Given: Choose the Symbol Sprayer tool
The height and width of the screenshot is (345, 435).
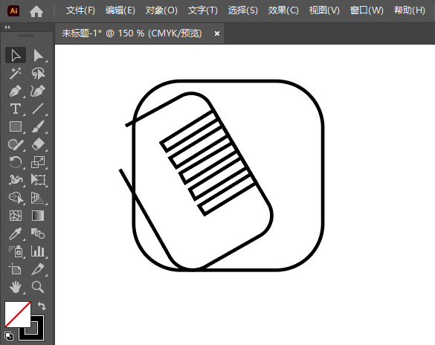Looking at the screenshot, I should (16, 251).
